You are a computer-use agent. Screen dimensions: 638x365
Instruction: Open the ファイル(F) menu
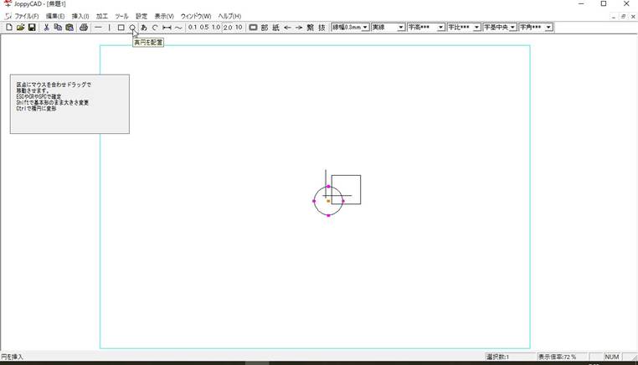pyautogui.click(x=26, y=16)
